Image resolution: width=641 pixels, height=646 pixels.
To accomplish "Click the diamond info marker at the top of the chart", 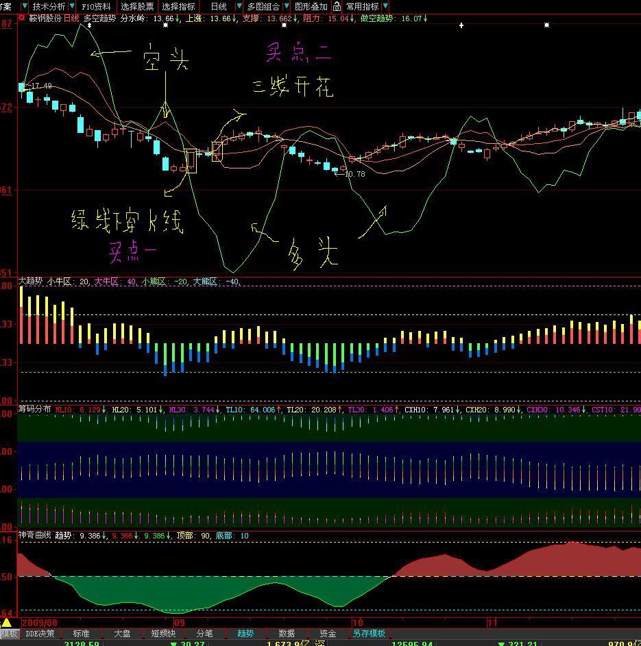I will [x=89, y=25].
